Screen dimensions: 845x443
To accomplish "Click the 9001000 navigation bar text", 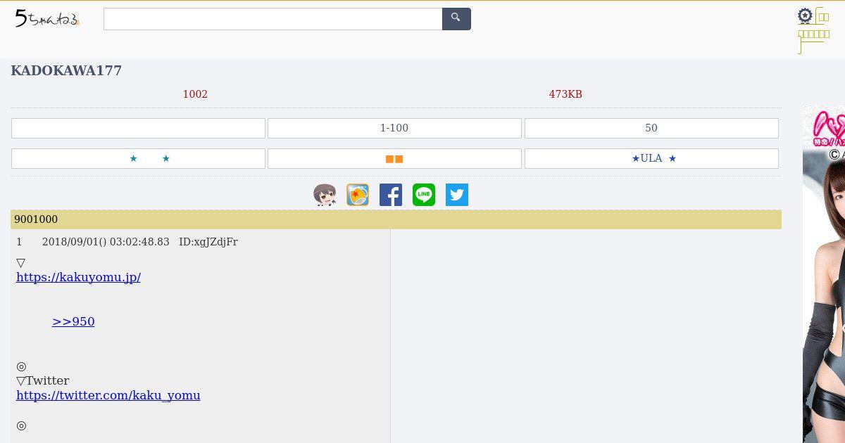I will tap(36, 219).
